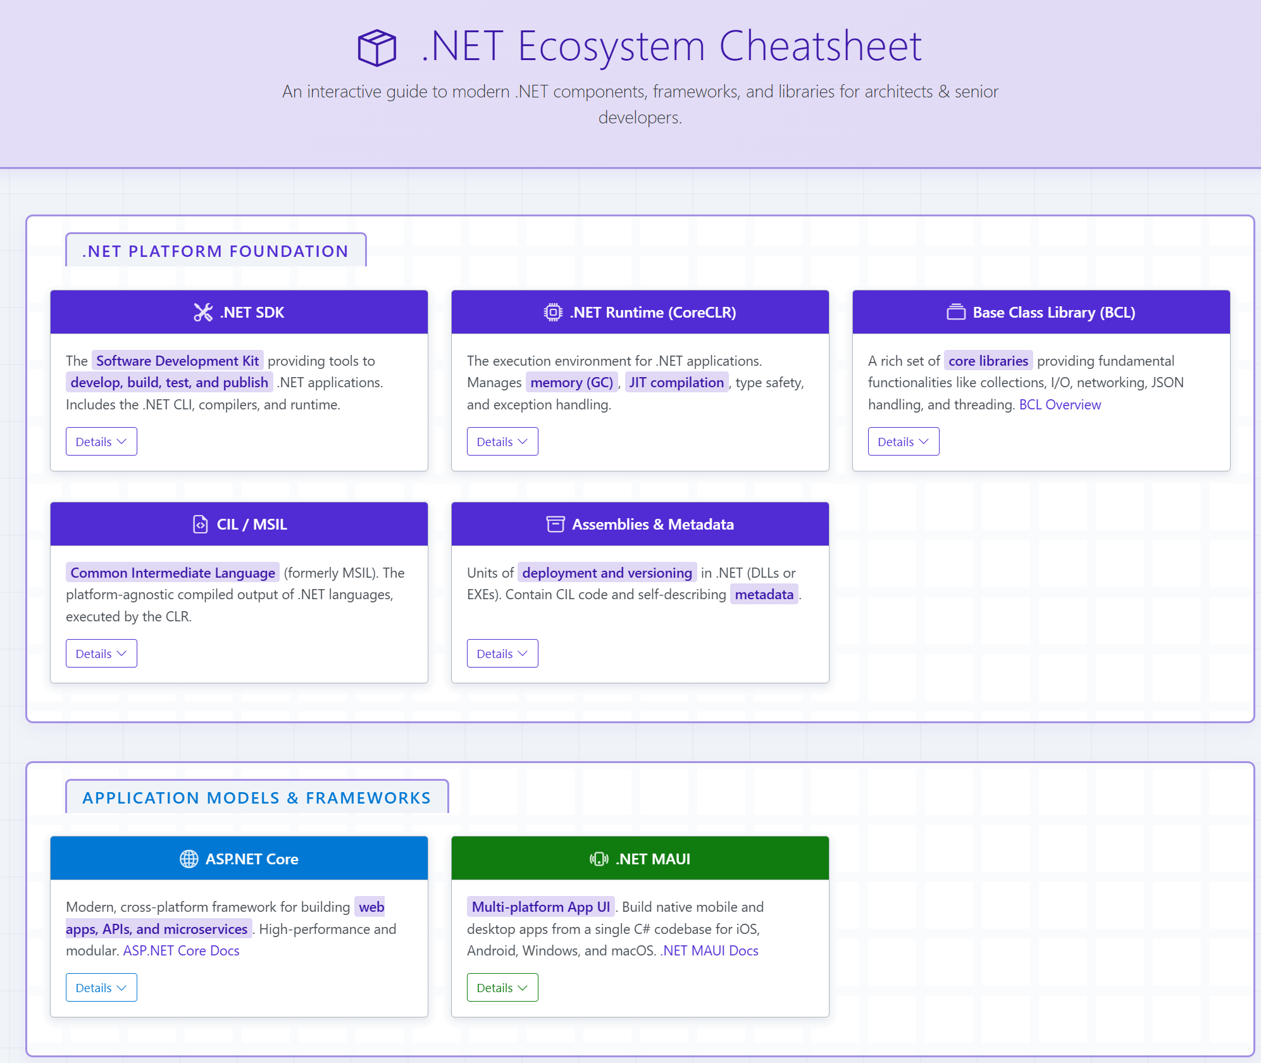Click the phone vibrate icon for .NET MAUI
Screen dimensions: 1261x1063
click(599, 859)
